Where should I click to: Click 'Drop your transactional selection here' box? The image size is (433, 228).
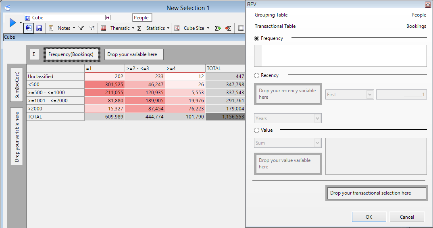(x=377, y=193)
